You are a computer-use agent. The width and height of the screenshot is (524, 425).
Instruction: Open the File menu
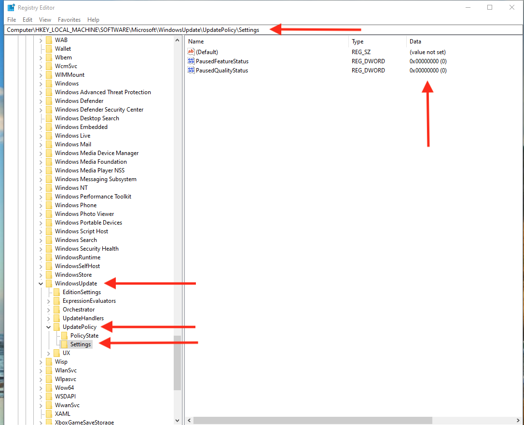[x=12, y=20]
